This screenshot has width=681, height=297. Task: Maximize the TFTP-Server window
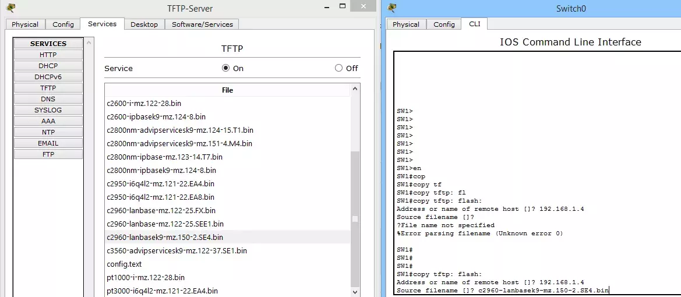coord(343,6)
